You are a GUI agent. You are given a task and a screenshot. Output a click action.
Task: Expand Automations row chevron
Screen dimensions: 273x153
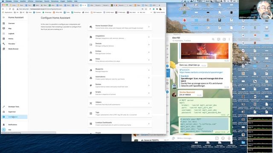coord(149,78)
